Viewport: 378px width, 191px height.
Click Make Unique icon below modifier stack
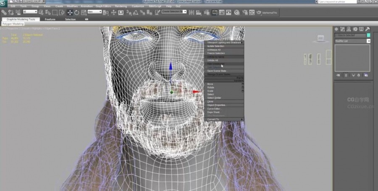[353, 75]
